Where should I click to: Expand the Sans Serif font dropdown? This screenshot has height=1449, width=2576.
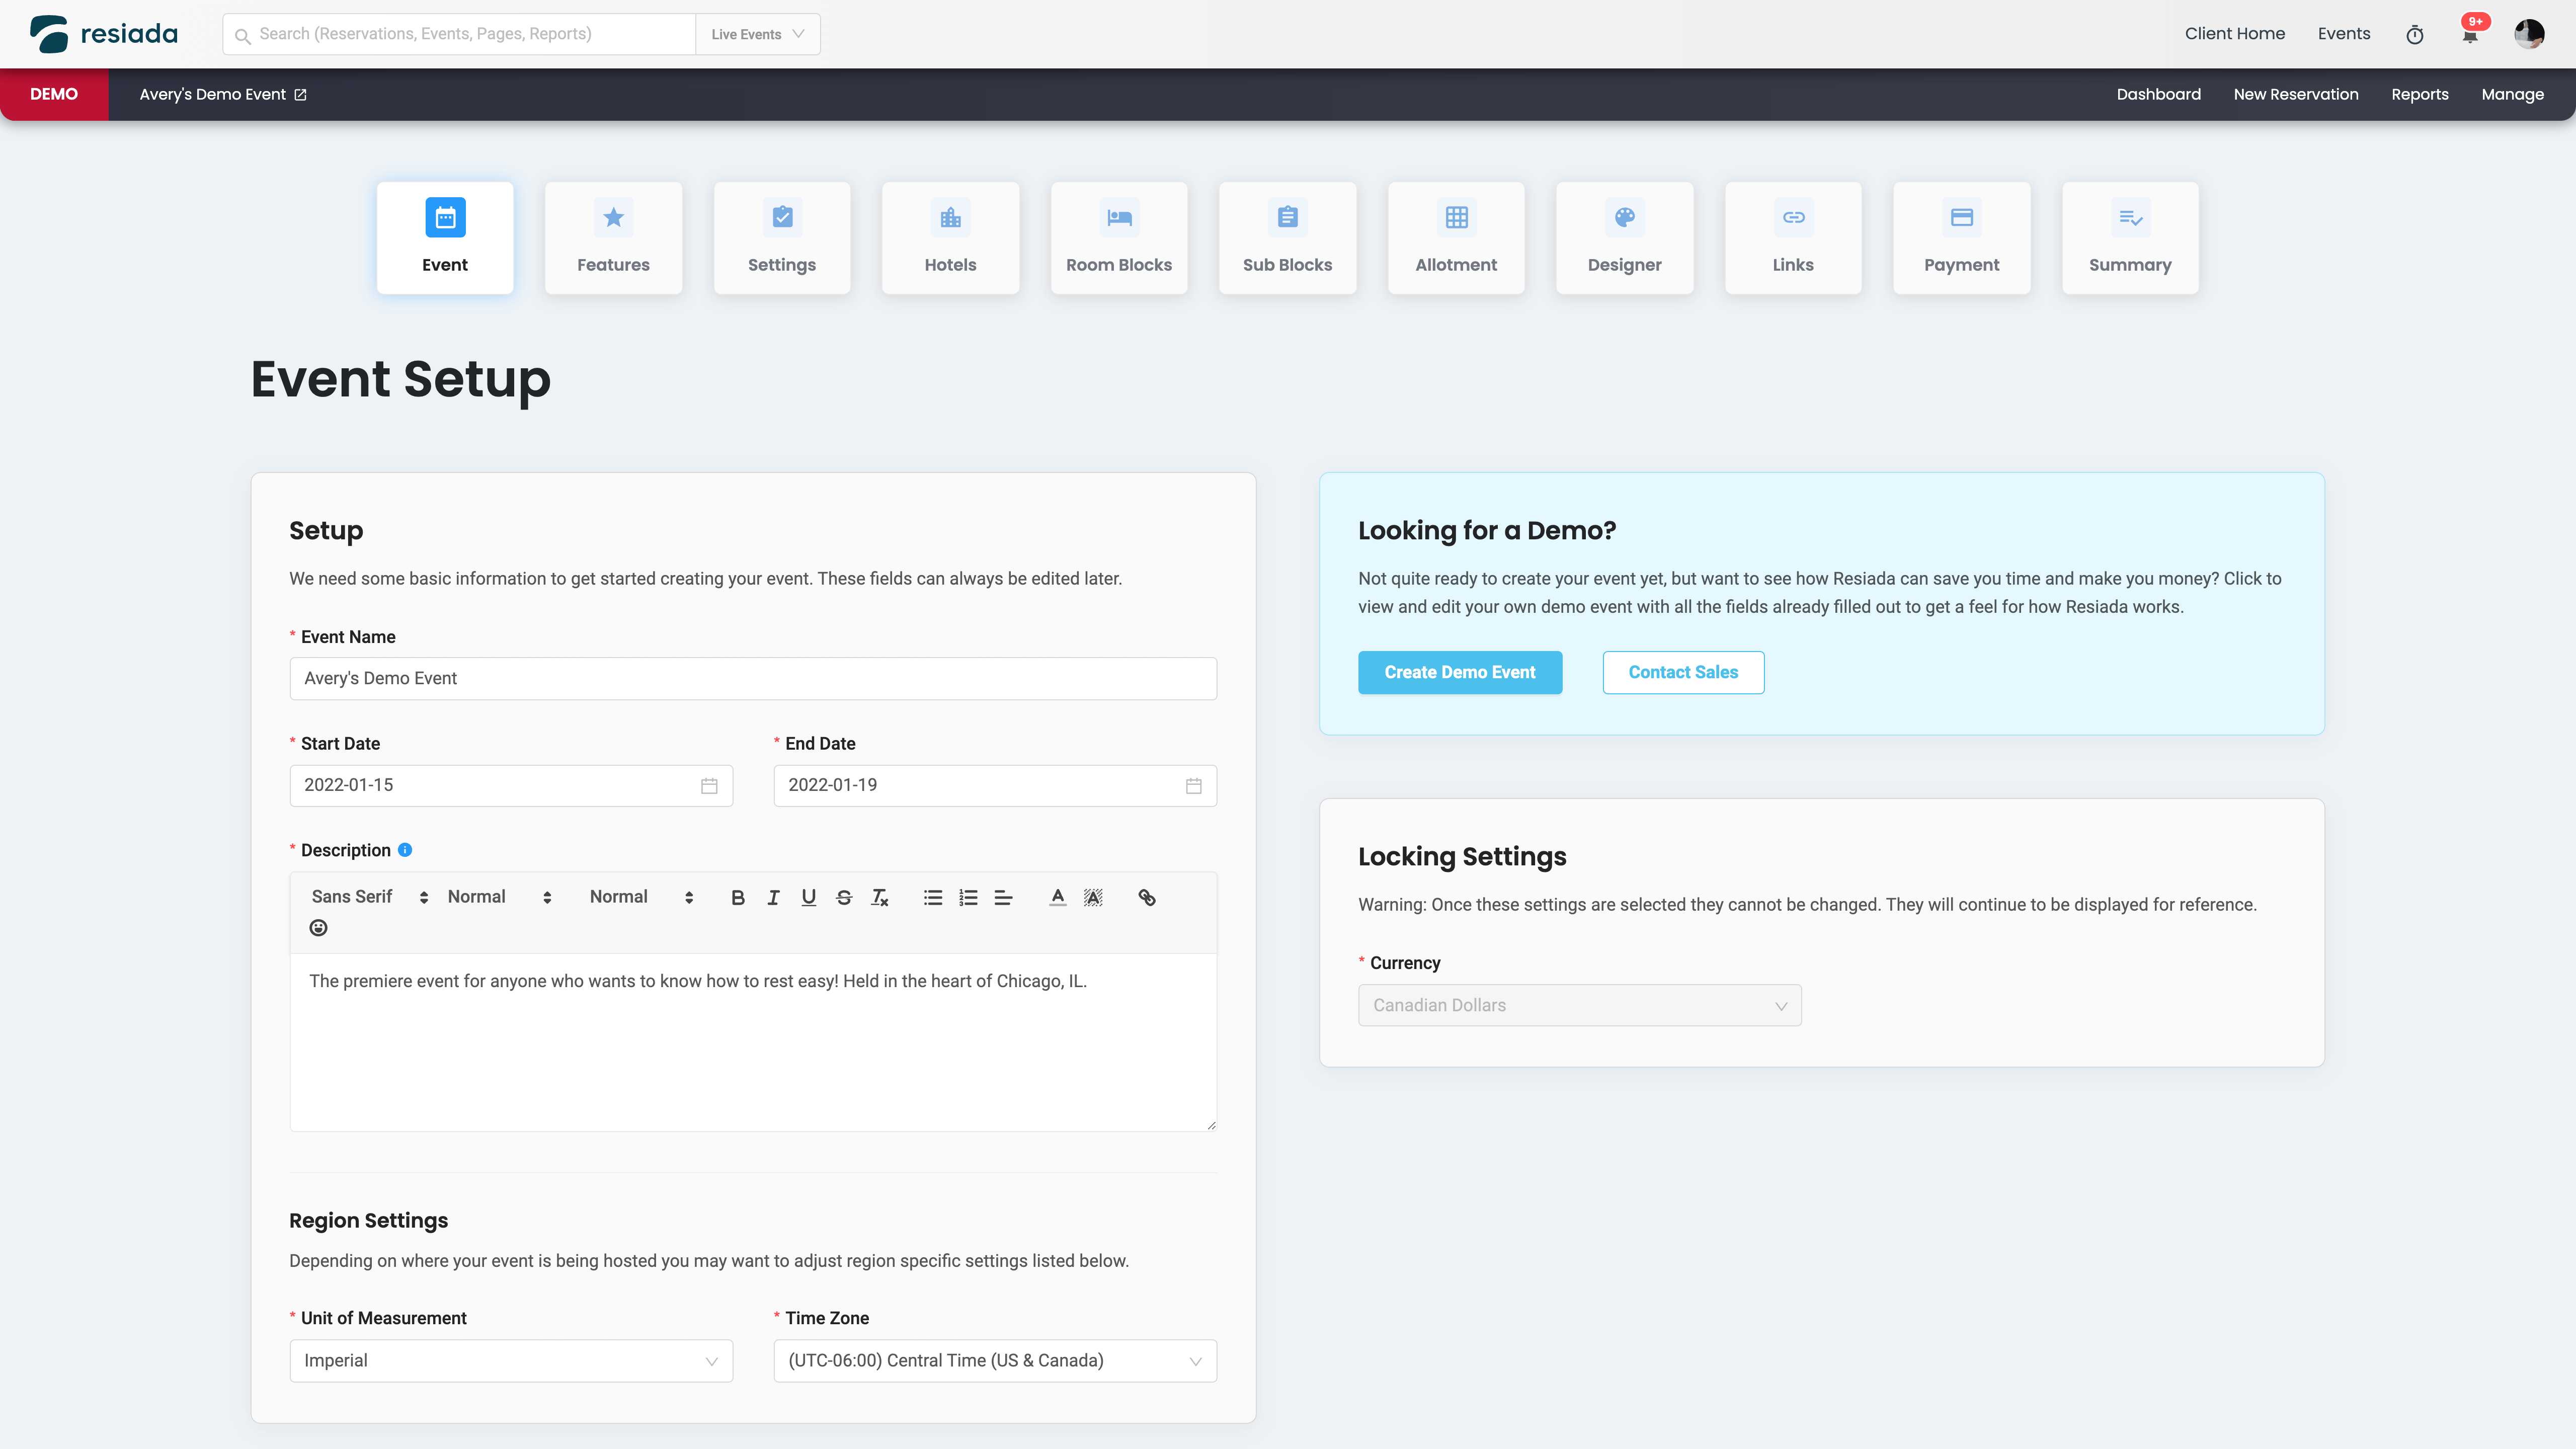[369, 897]
